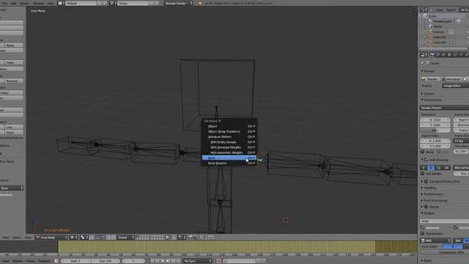Image resolution: width=469 pixels, height=264 pixels.
Task: Toggle auto keyframe record button
Action: point(218,261)
